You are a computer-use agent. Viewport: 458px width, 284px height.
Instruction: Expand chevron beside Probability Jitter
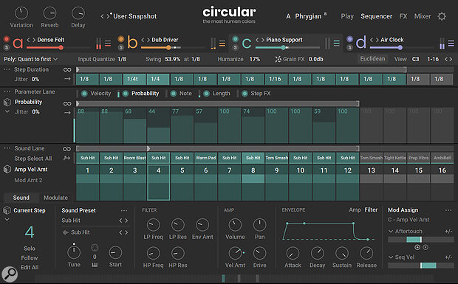coord(7,111)
